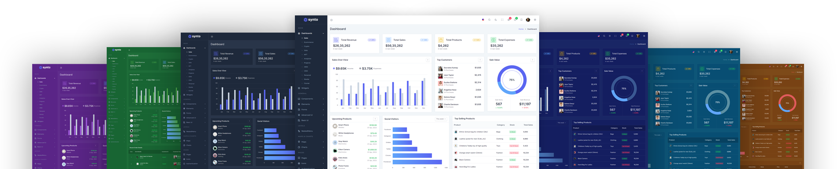The image size is (838, 169).
Task: Collapse the sidebar using the toggle icon in the white dashboard header
Action: pyautogui.click(x=331, y=20)
